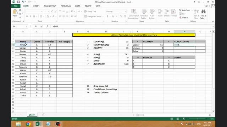Adjust the zoom slider in status bar
This screenshot has height=127, width=227.
[197, 119]
